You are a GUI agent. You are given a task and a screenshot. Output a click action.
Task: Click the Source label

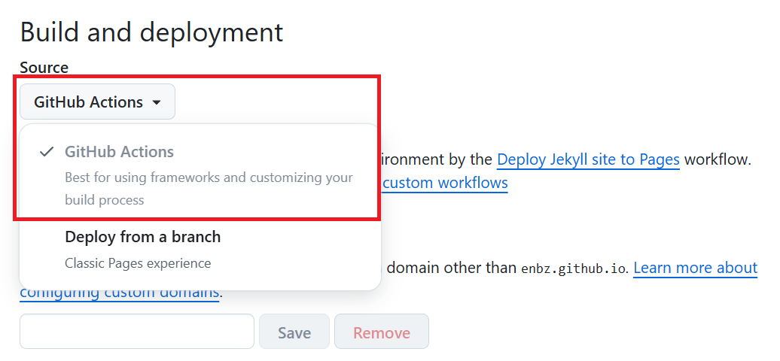pyautogui.click(x=44, y=68)
